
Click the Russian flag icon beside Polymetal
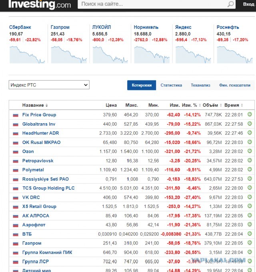click(x=16, y=170)
